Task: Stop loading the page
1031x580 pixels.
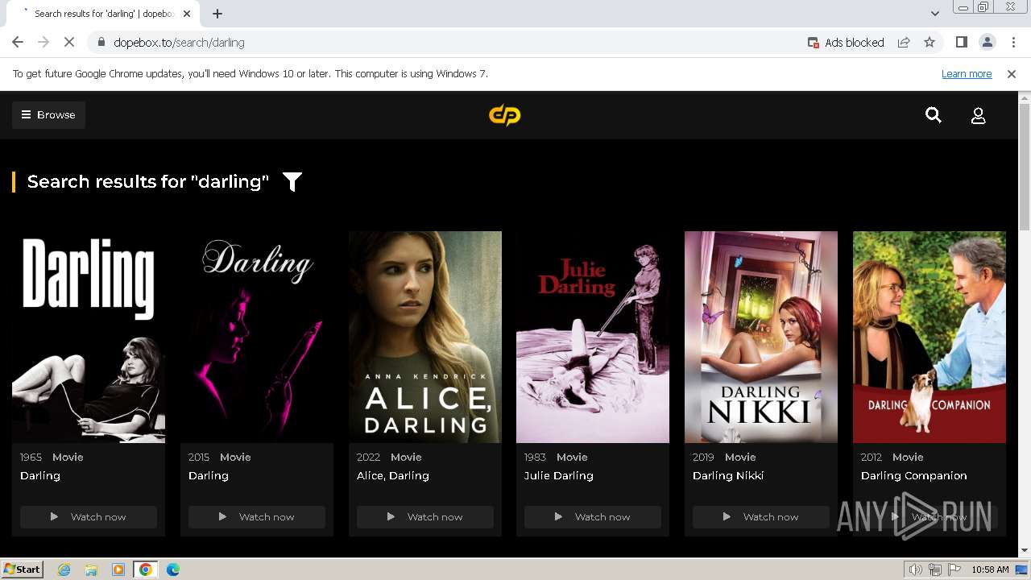Action: coord(69,42)
